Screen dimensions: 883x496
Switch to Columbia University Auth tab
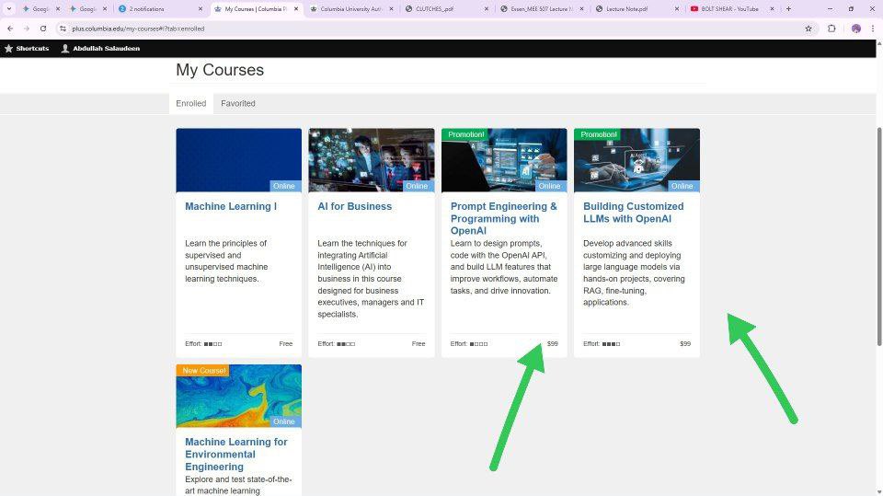(352, 9)
